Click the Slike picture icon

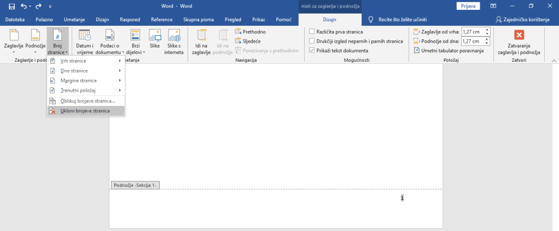[x=155, y=41]
